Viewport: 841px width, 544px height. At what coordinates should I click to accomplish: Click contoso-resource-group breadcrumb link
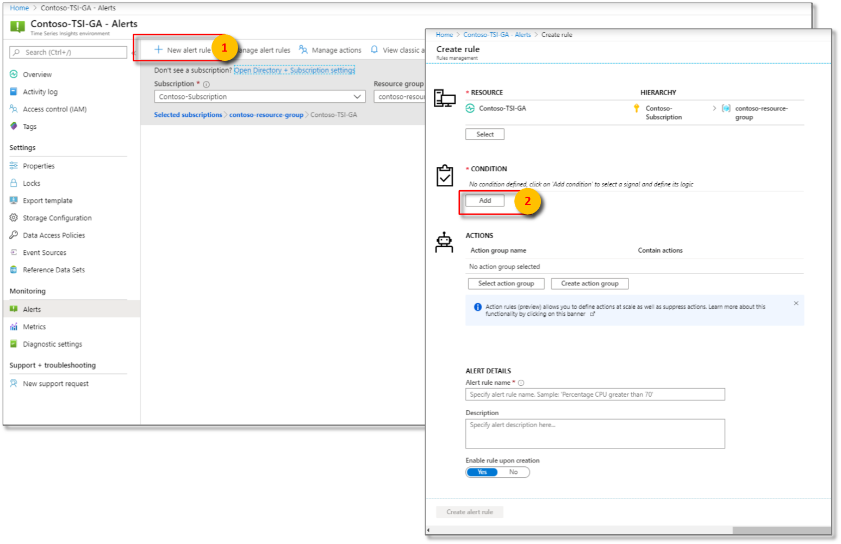tap(266, 115)
